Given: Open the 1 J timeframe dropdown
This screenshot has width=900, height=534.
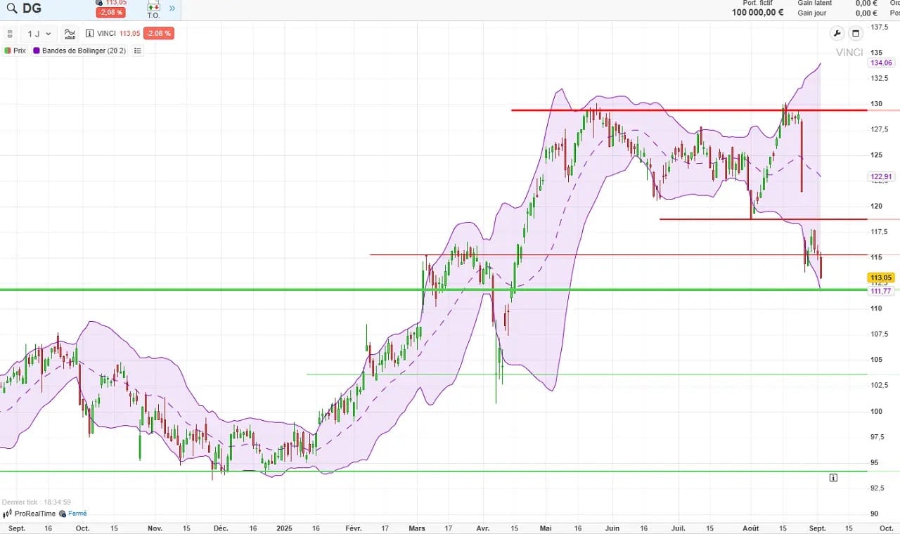Looking at the screenshot, I should [x=39, y=34].
